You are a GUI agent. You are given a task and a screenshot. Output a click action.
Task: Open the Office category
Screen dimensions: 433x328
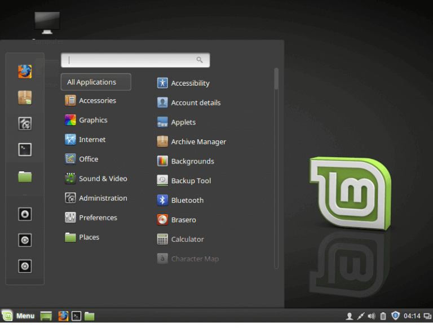81,159
